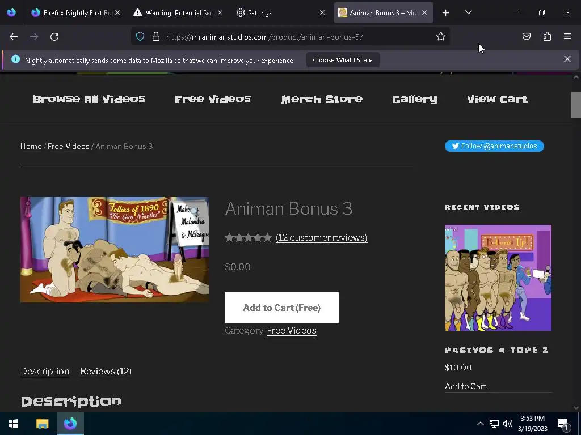
Task: Open Firefox View pinned icon
Action: tap(11, 12)
